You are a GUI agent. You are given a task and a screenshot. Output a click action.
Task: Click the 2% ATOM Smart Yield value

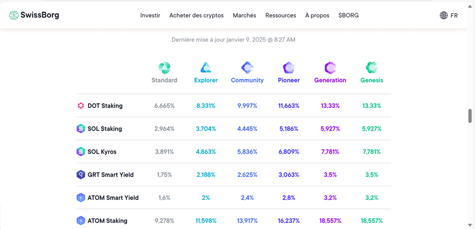coord(206,198)
